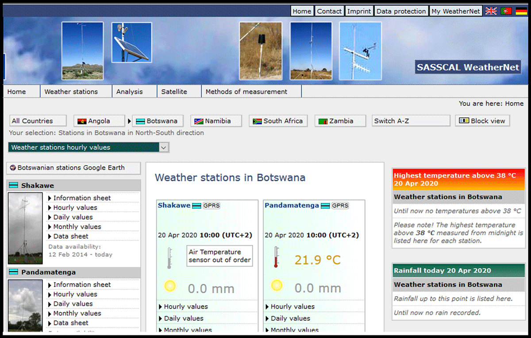Select the All Countries filter
This screenshot has width=531, height=338.
(x=38, y=121)
